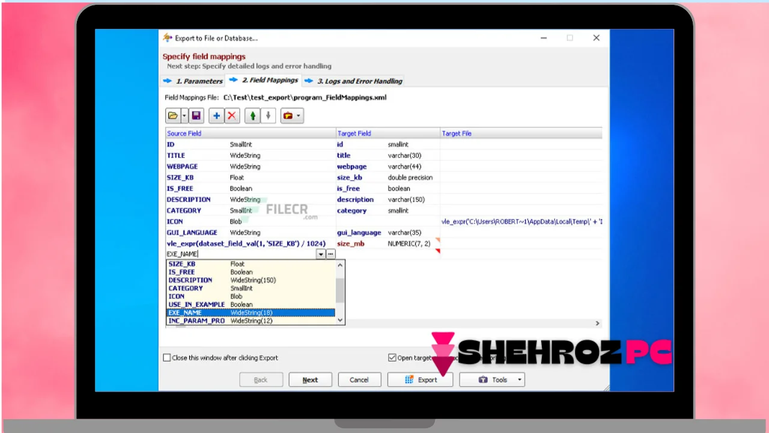Select USE_IN_EXAMPLE Boolean in the dropdown list

(x=251, y=304)
